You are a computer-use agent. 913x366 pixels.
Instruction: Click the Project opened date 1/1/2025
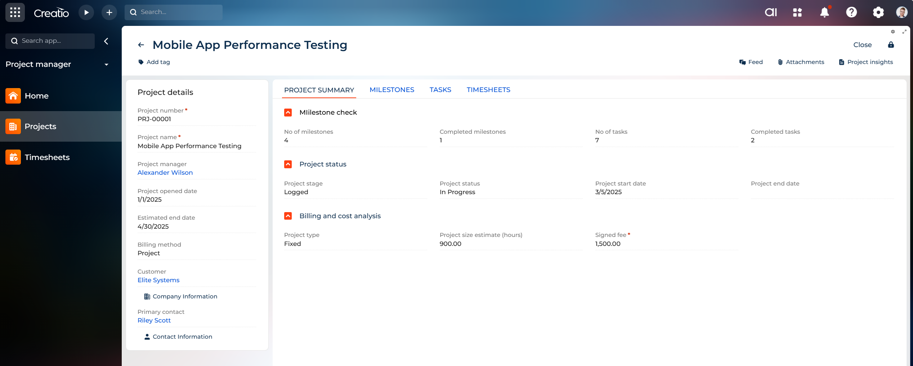point(197,200)
